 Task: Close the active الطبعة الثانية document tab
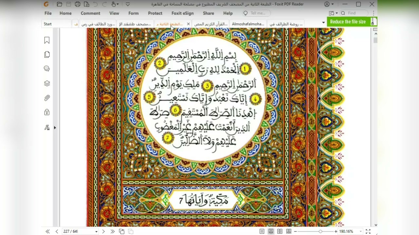click(x=188, y=24)
